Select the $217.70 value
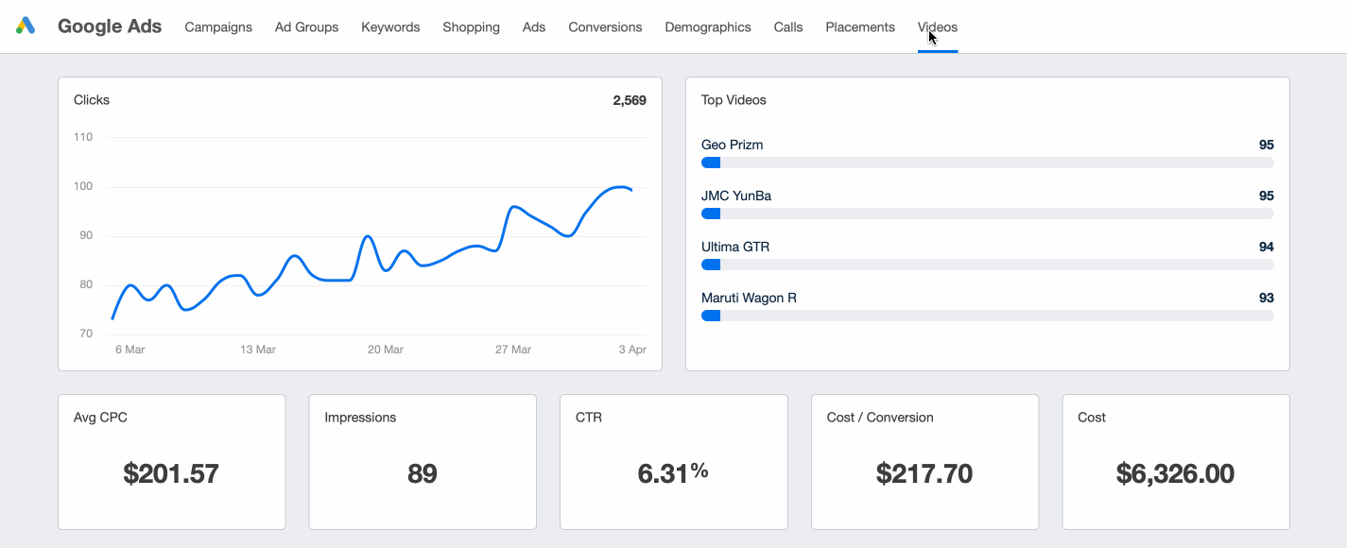The image size is (1347, 548). coord(924,473)
